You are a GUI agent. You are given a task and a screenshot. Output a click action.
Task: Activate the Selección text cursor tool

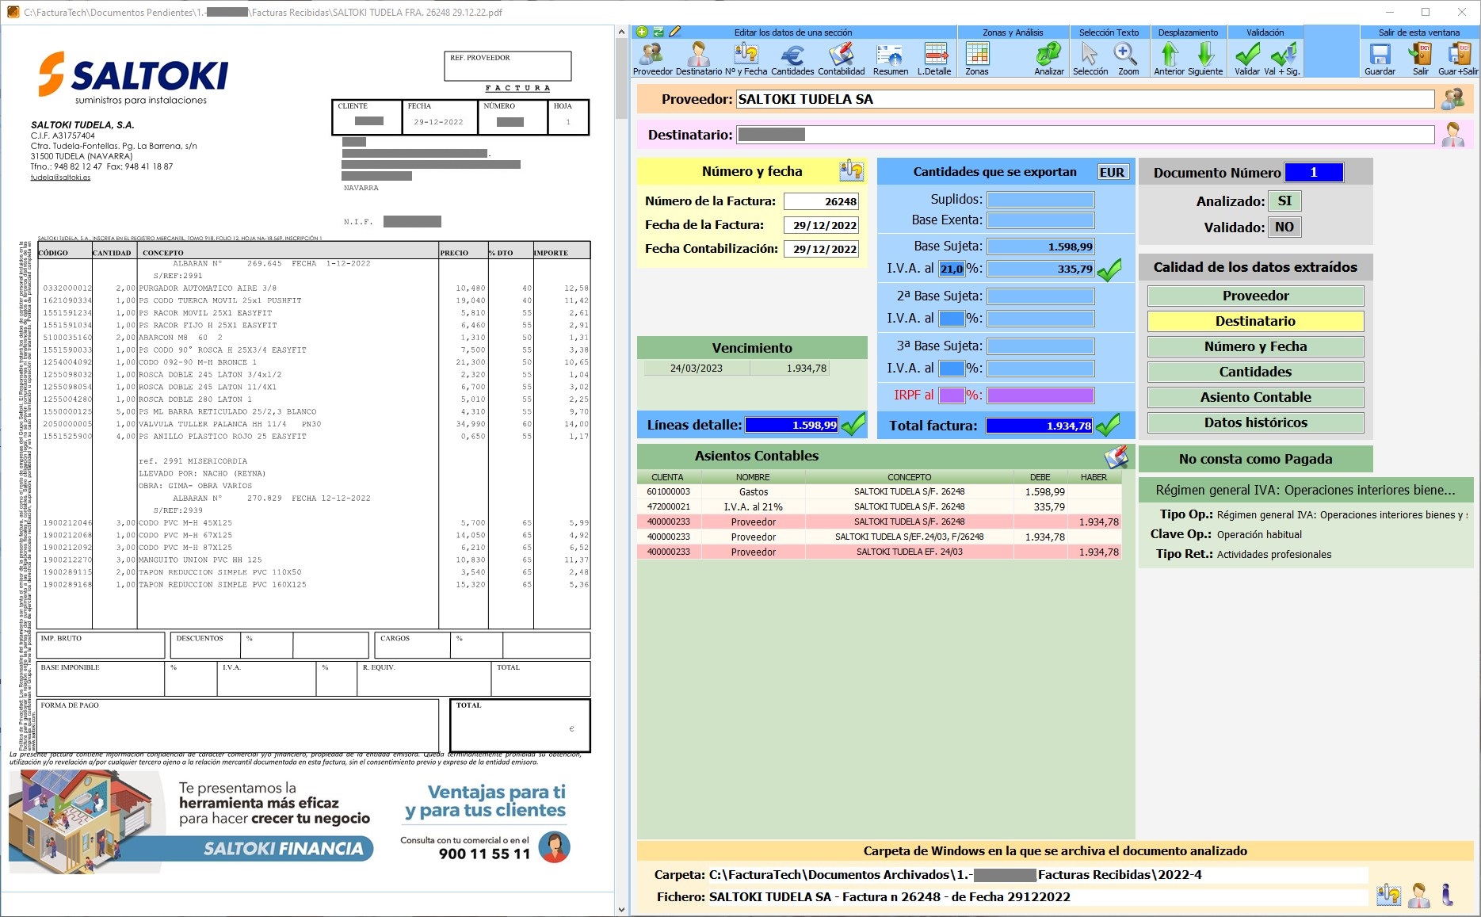[1090, 59]
